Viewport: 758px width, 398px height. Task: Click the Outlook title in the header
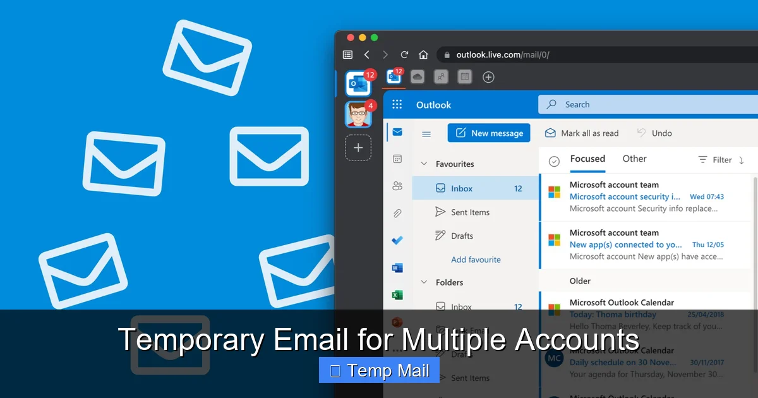point(433,105)
